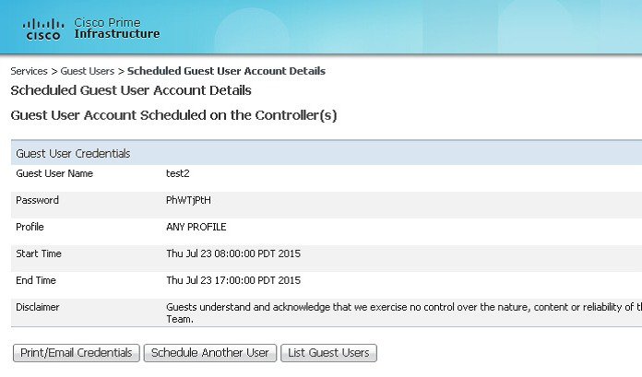Open Guest Users breadcrumb link

coord(87,71)
